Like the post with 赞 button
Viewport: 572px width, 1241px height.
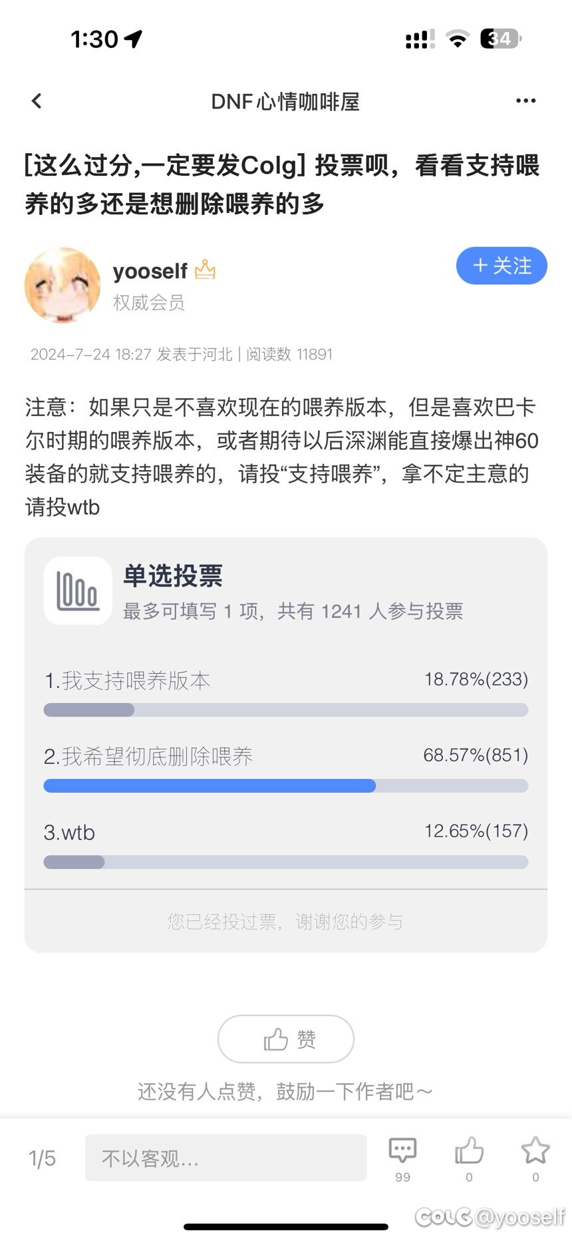(286, 1039)
